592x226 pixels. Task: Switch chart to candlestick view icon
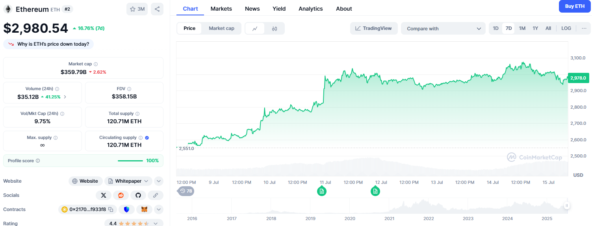(x=275, y=28)
